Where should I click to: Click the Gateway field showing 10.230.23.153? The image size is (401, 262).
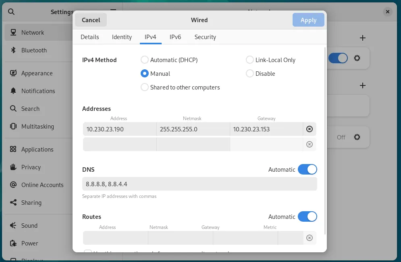tap(266, 129)
